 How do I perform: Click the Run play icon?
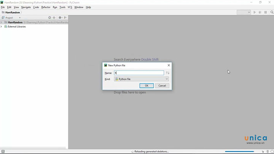255,12
